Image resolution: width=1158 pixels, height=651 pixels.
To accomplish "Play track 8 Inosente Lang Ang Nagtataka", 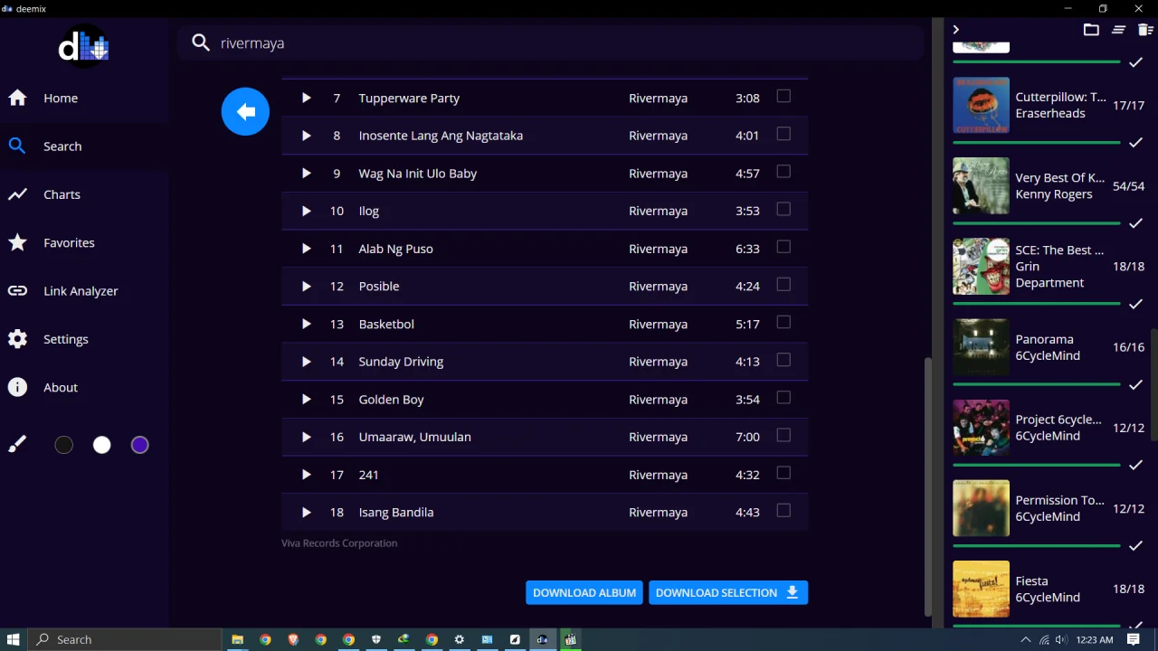I will point(306,136).
